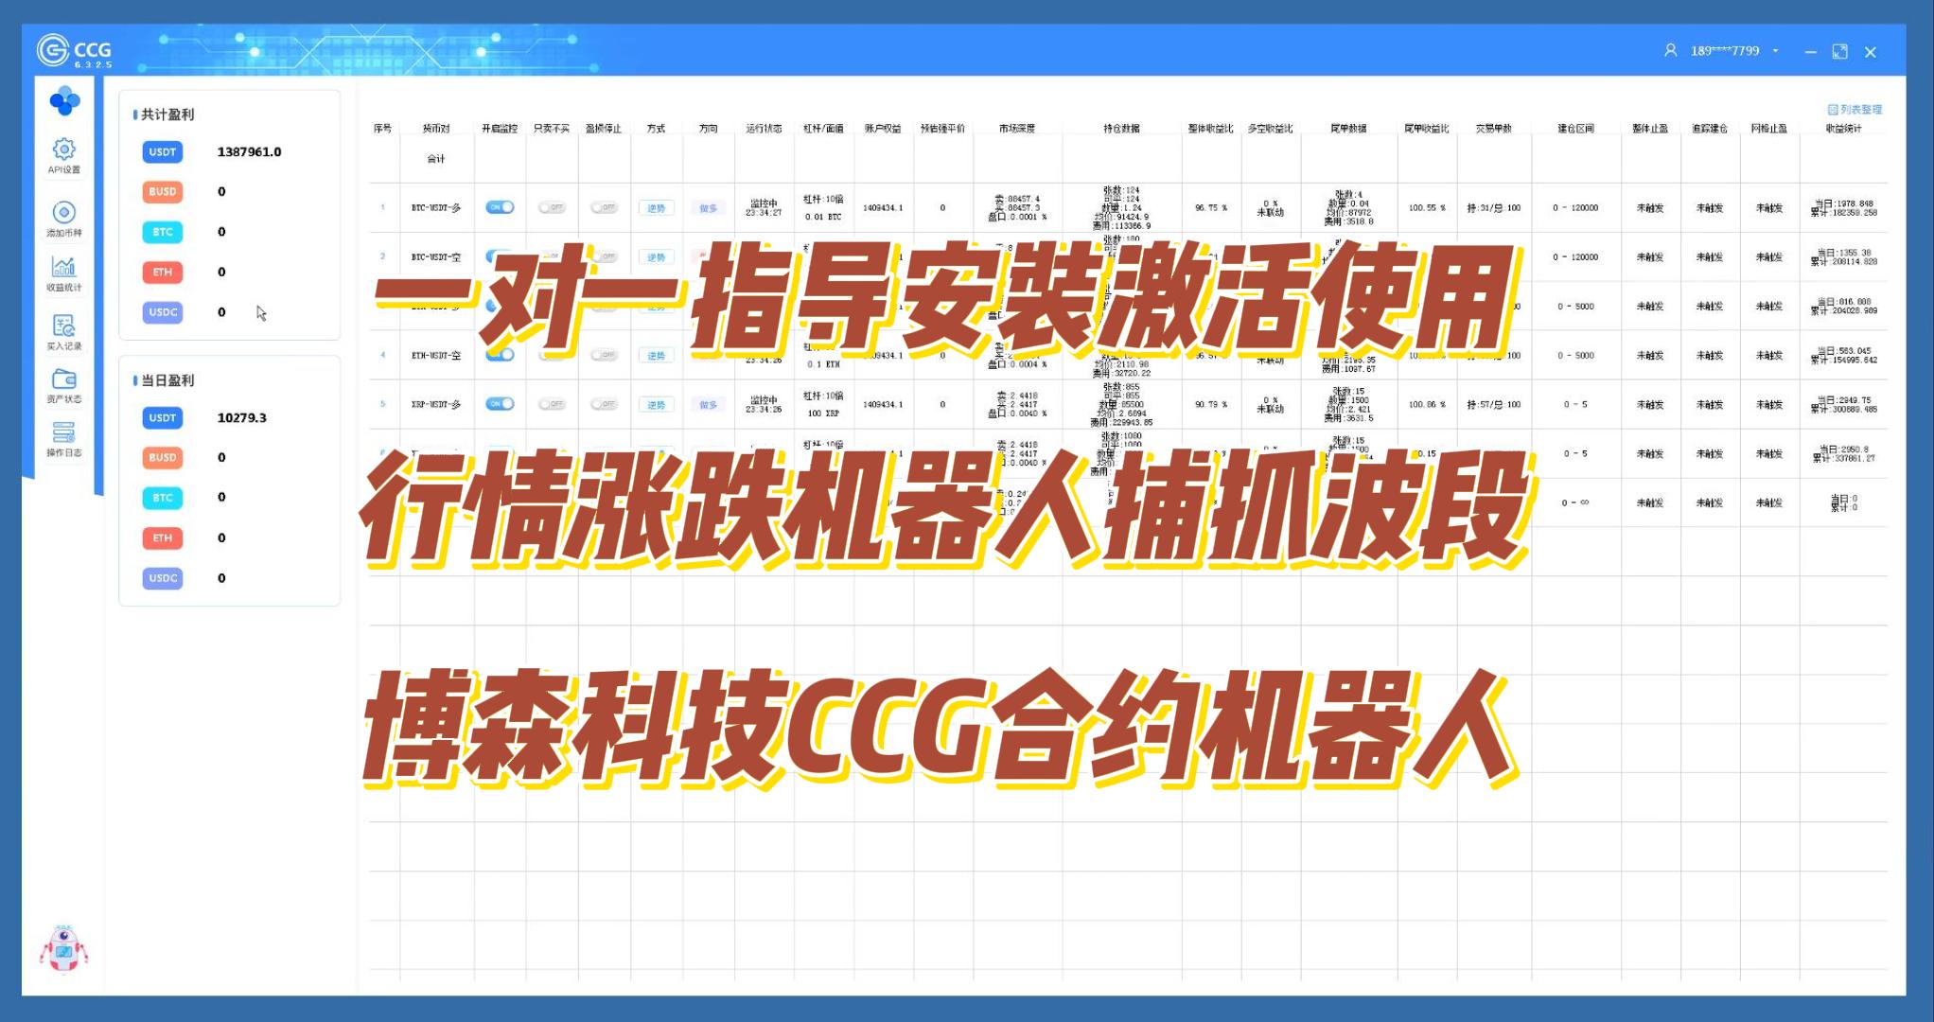
Task: Open 操作日志 operation log
Action: pos(64,439)
